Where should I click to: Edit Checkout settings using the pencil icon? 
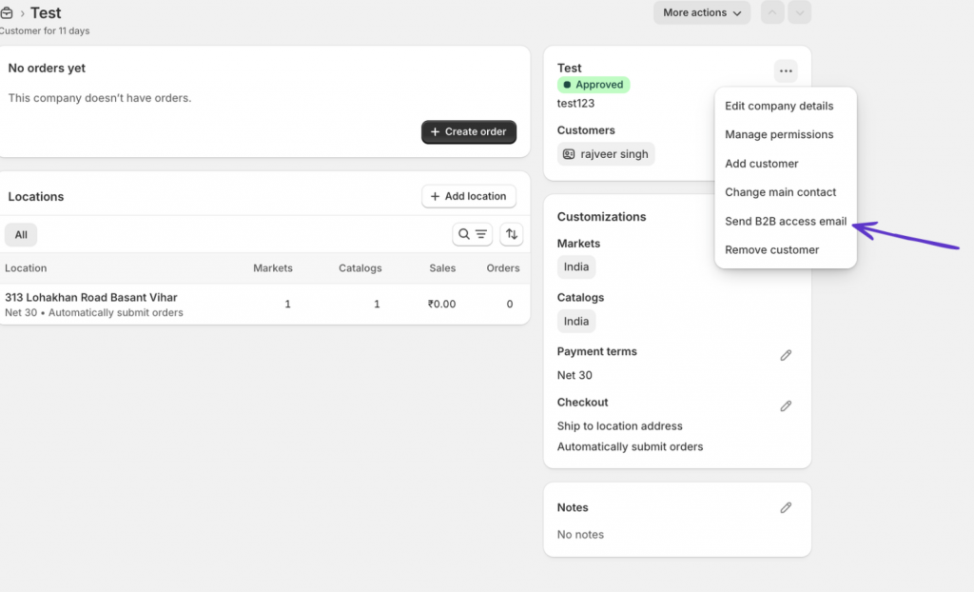pos(786,405)
